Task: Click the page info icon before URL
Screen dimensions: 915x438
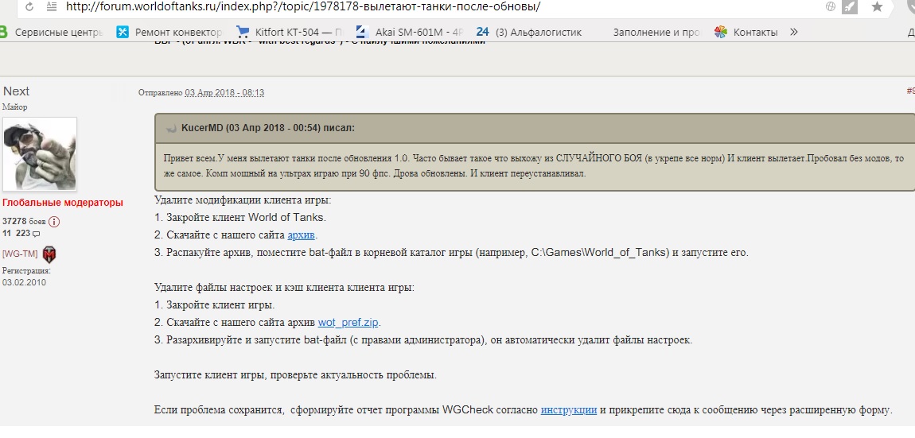Action: (52, 7)
